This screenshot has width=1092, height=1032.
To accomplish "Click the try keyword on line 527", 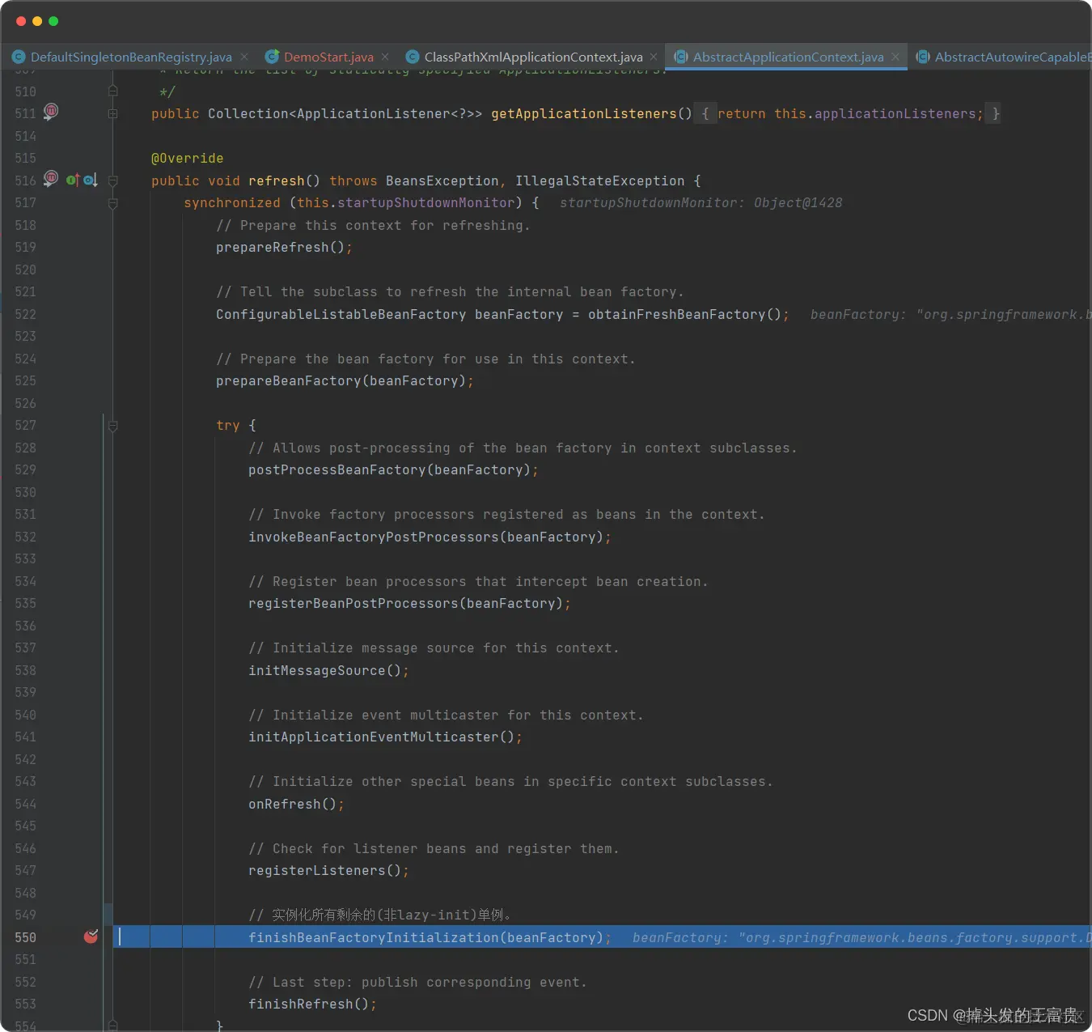I will click(227, 426).
